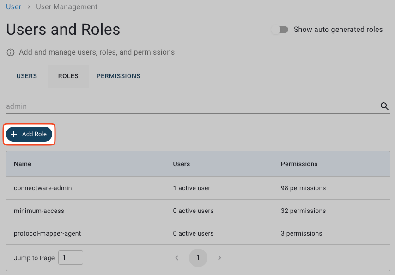Click the Permissions column header
This screenshot has width=395, height=275.
tap(299, 164)
